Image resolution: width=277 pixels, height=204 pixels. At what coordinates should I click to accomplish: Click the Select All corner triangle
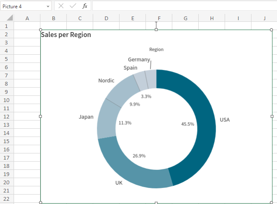pyautogui.click(x=9, y=18)
